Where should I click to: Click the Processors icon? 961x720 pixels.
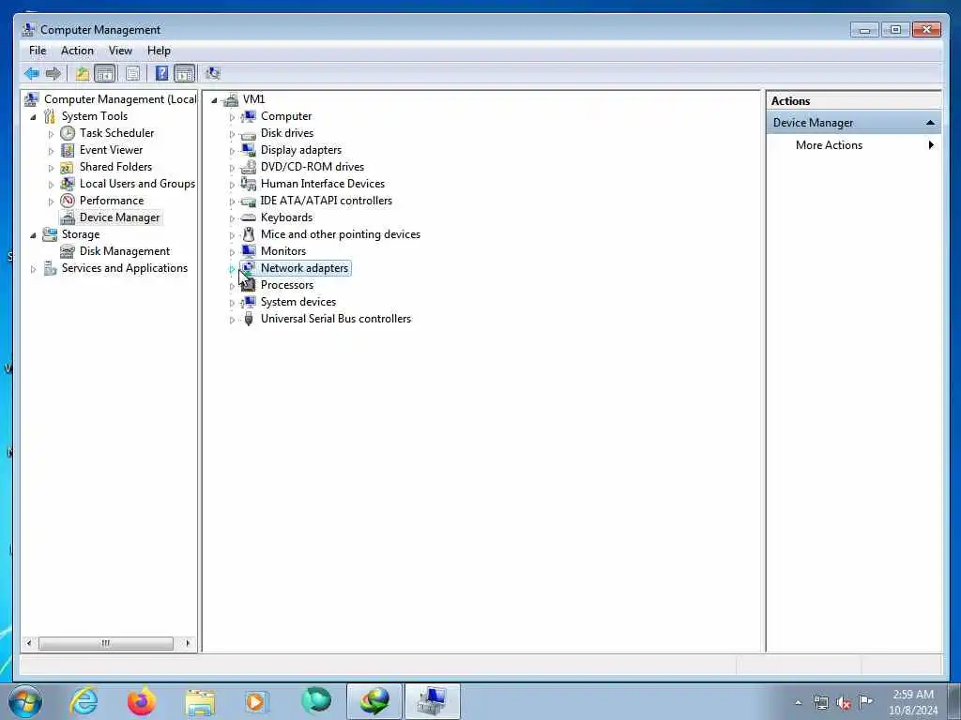point(248,285)
